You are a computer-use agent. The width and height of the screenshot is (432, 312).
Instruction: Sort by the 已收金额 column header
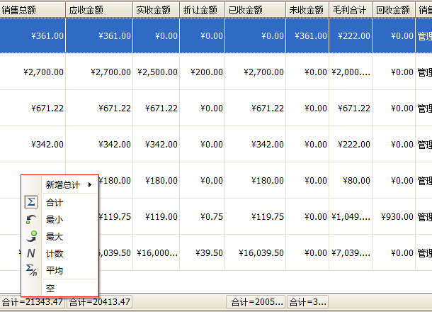tap(256, 10)
